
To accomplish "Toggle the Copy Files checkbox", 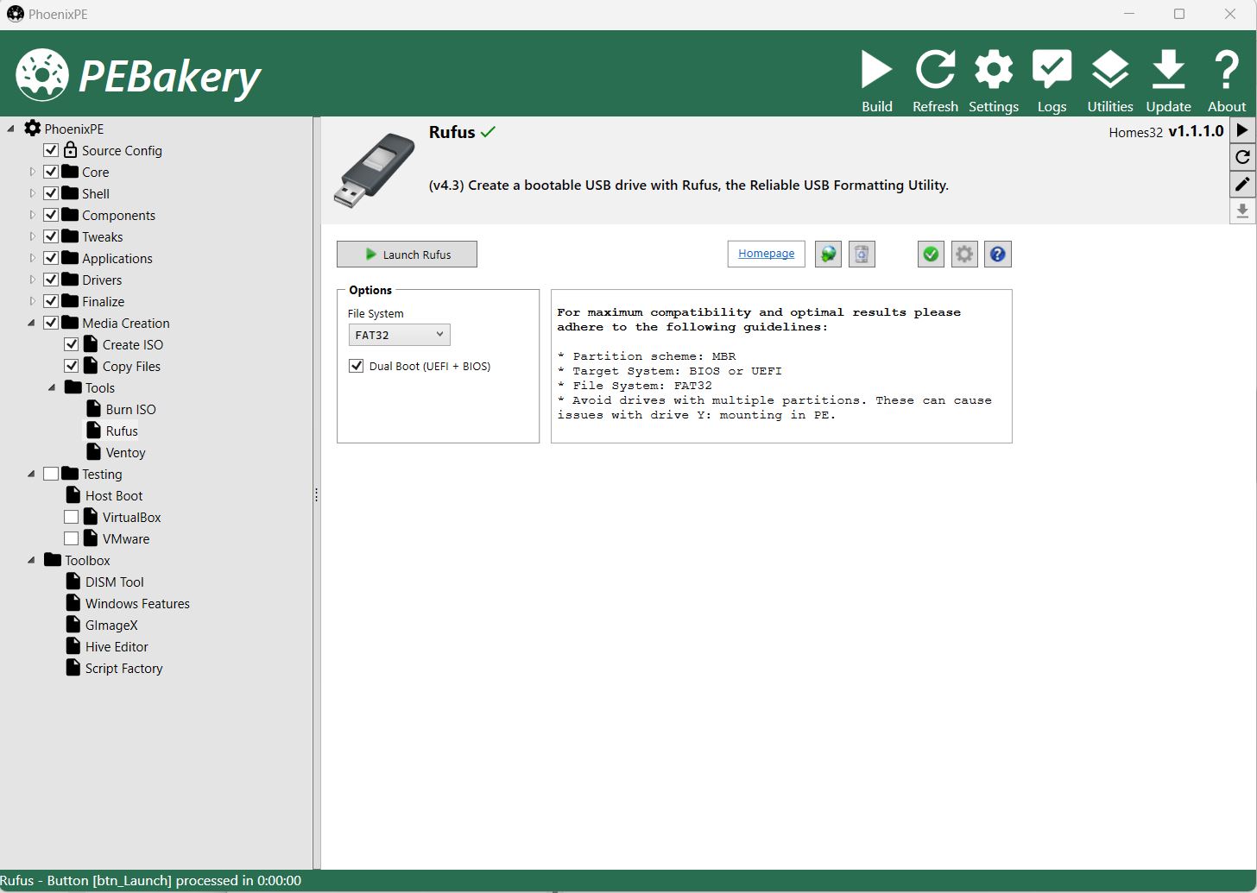I will tap(72, 366).
